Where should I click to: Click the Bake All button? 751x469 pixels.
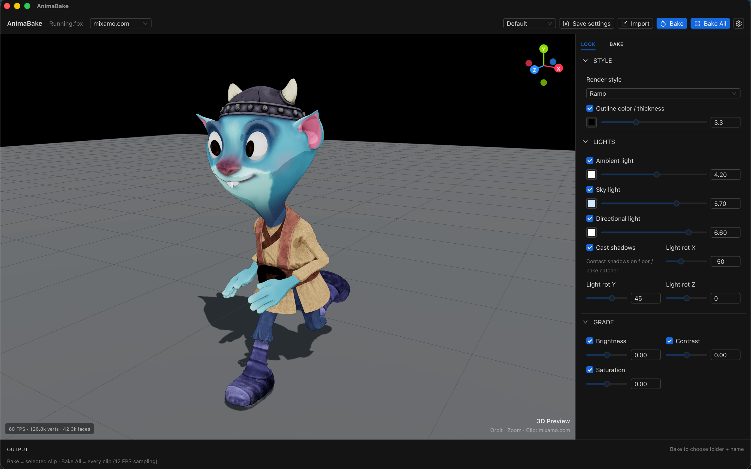click(x=710, y=23)
